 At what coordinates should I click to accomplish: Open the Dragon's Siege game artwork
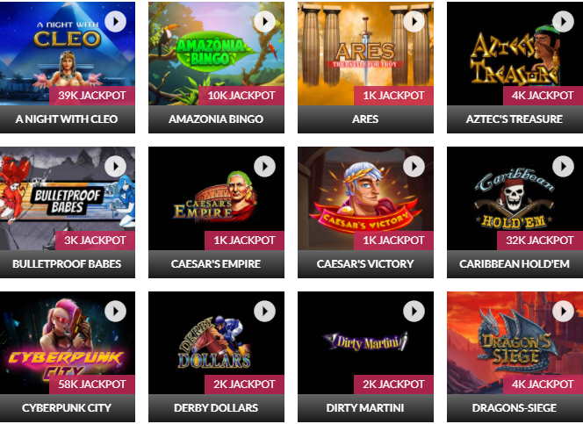[515, 342]
